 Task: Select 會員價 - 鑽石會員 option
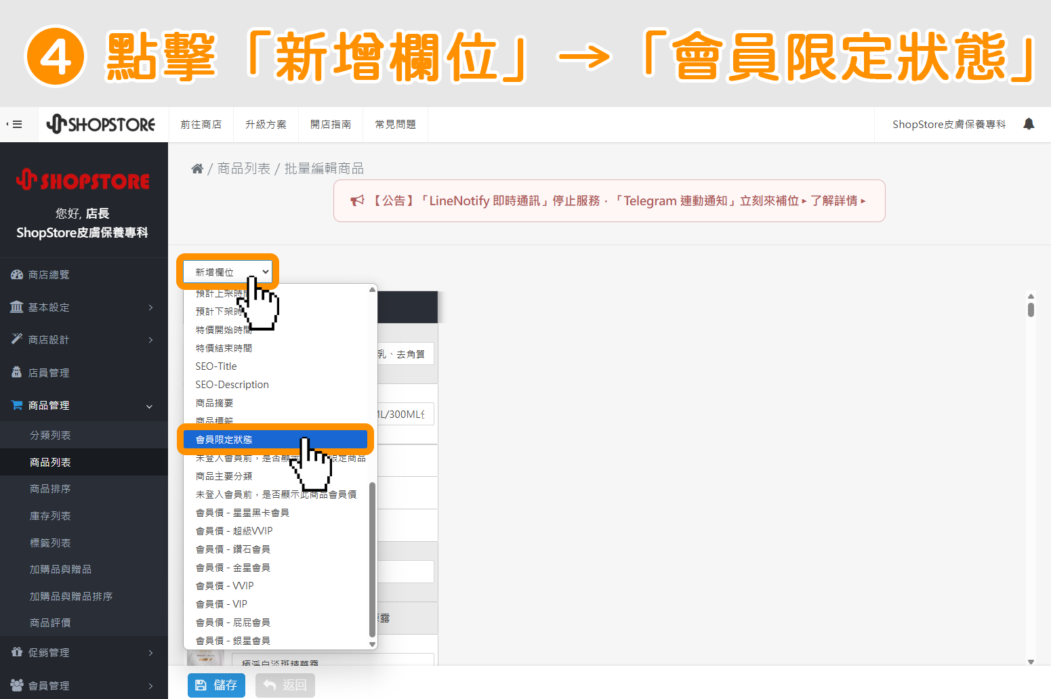[x=276, y=549]
